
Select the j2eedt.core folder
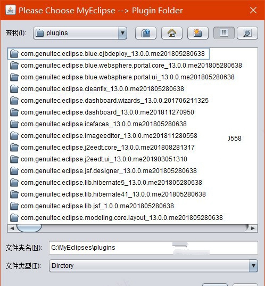click(x=102, y=148)
